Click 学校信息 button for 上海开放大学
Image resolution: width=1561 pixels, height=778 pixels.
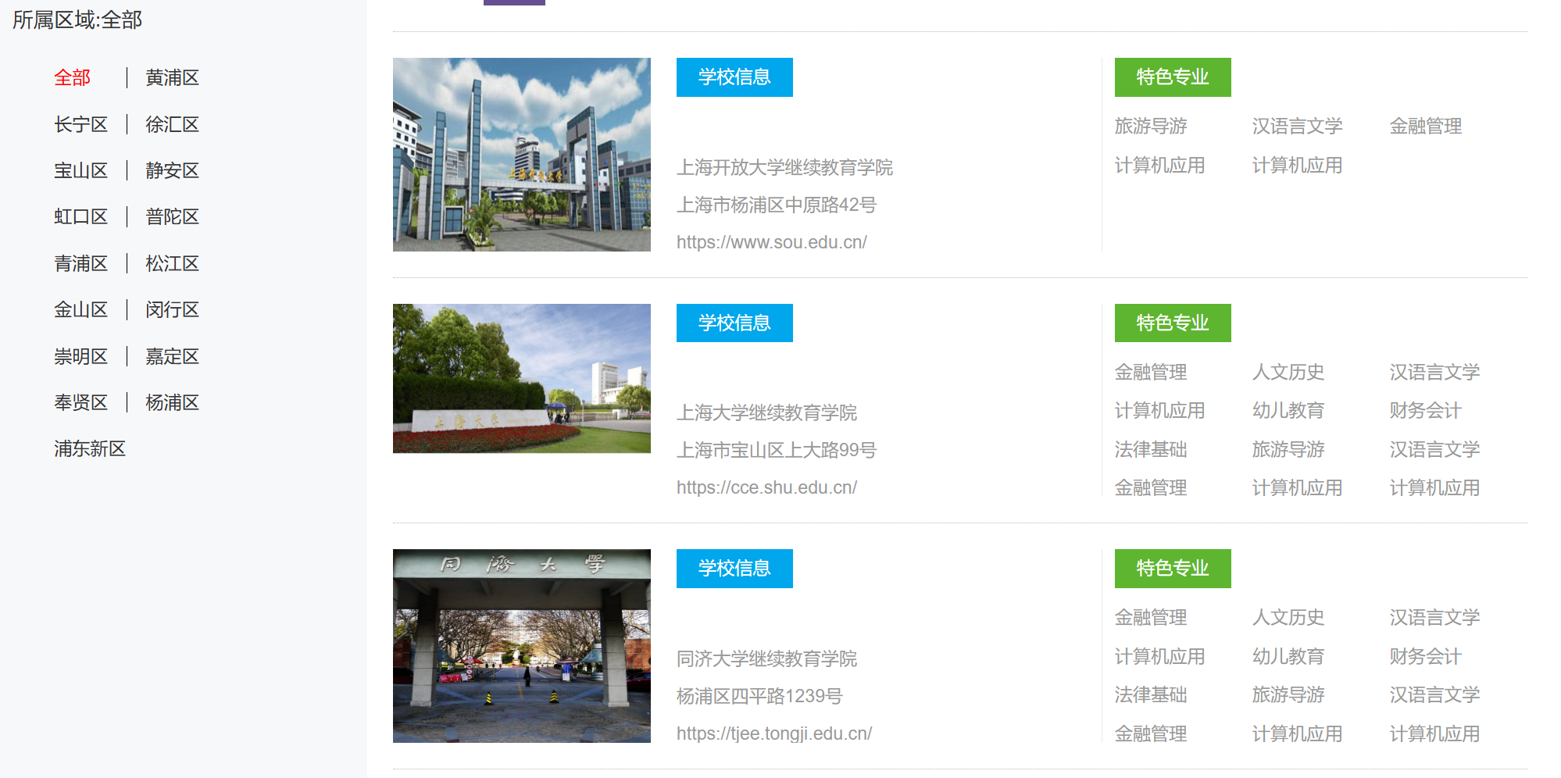pos(734,77)
